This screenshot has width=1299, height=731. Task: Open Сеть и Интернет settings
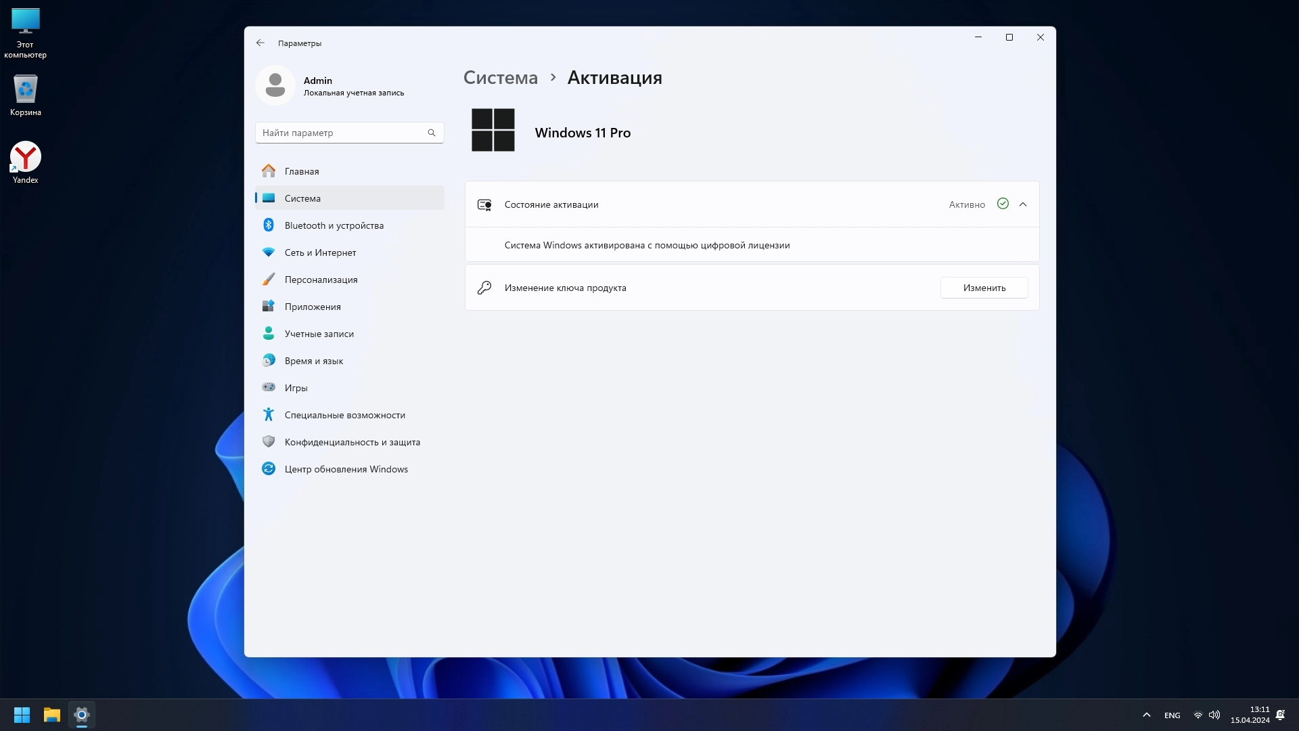point(320,252)
